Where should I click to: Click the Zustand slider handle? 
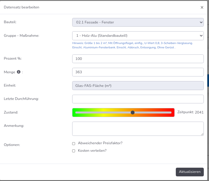133,113
